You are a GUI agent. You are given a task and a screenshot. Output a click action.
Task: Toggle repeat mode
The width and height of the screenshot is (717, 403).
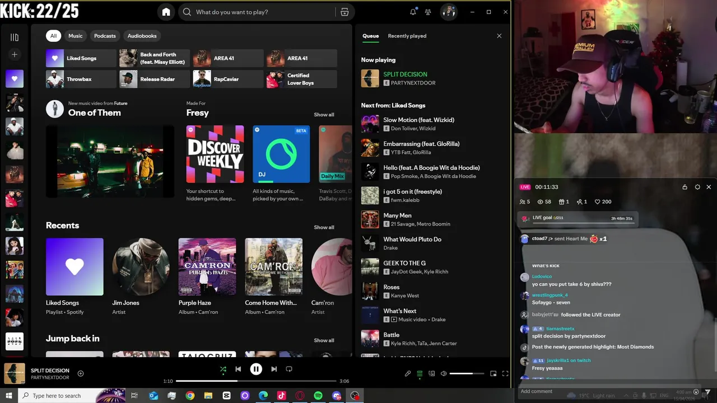pos(289,369)
